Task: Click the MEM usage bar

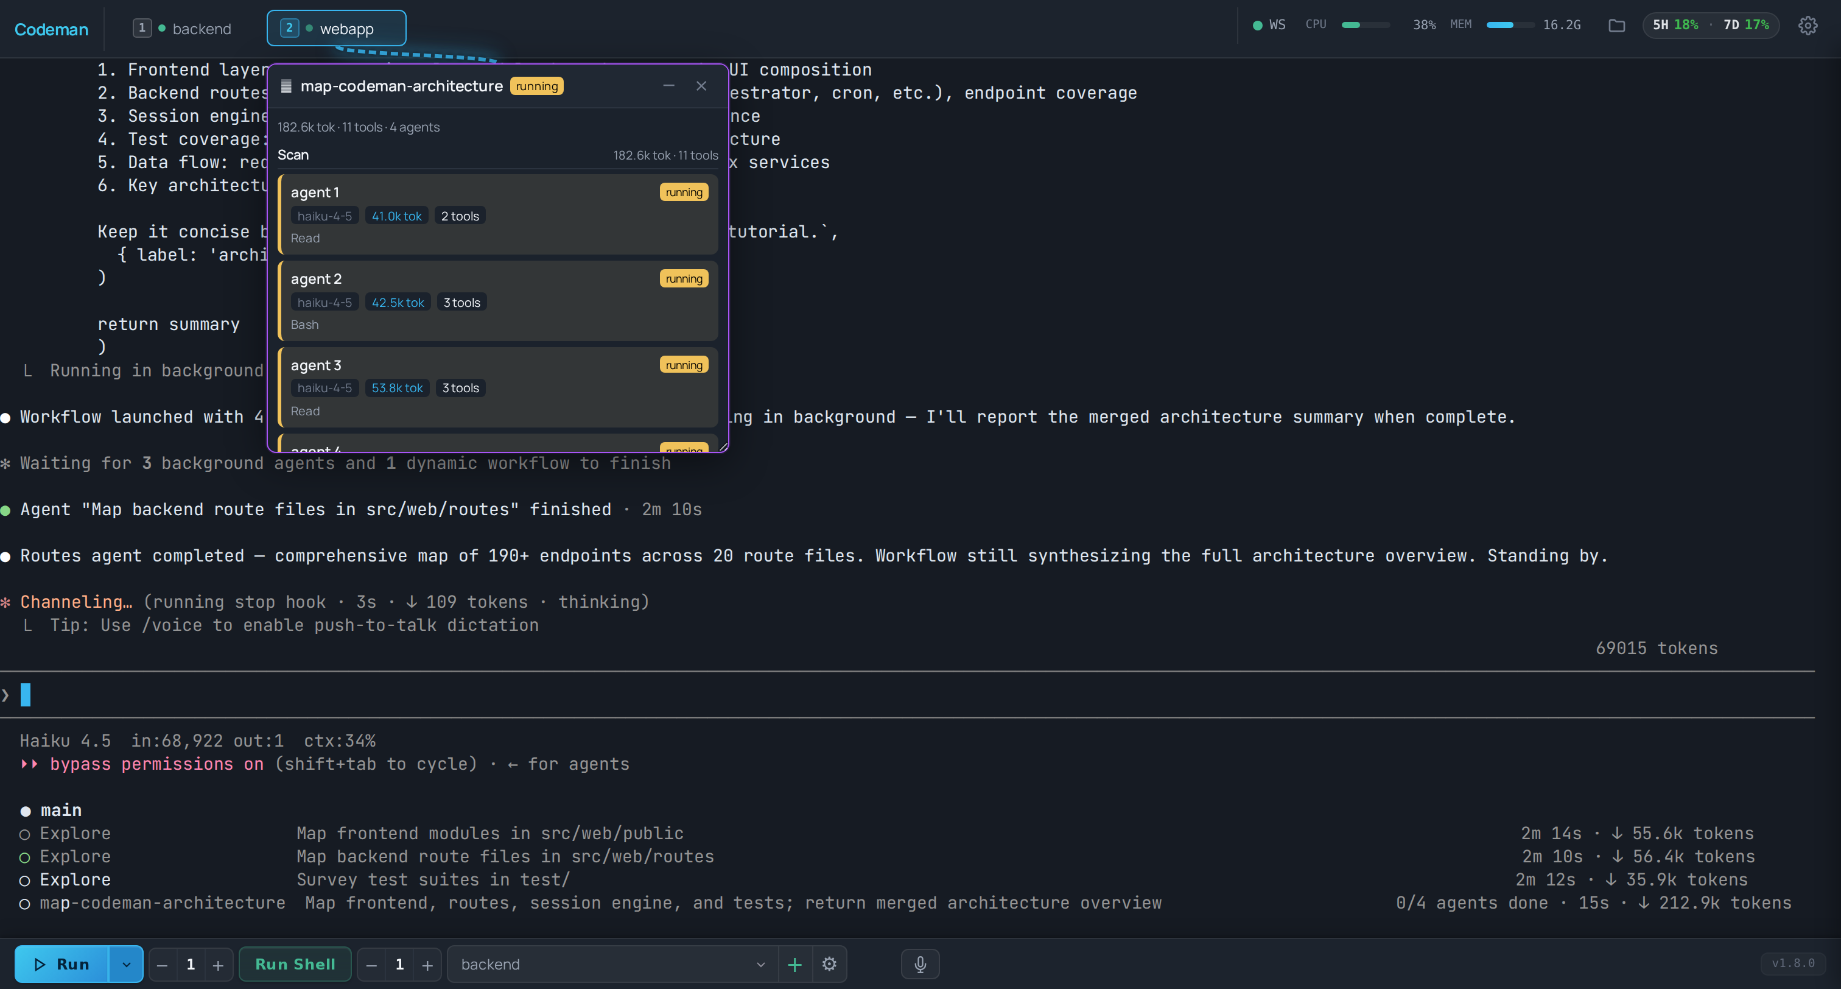Action: [1510, 25]
